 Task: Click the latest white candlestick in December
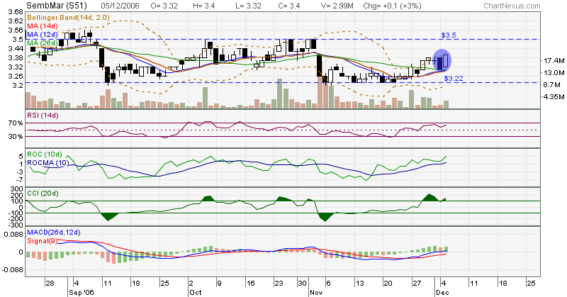pyautogui.click(x=446, y=60)
